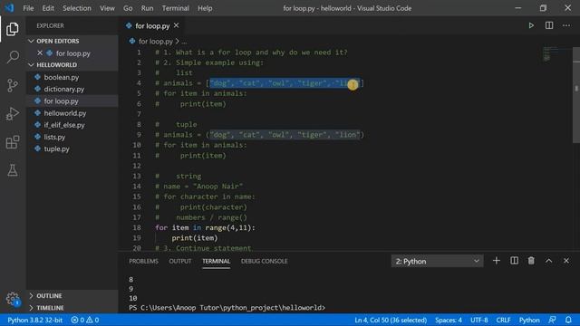Open the File menu
580x326 pixels.
tap(28, 8)
